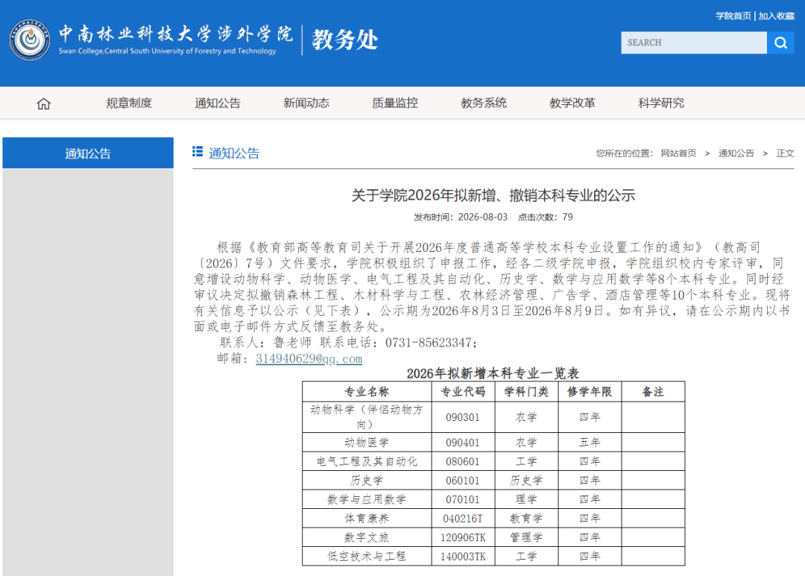Click code cell 060101
This screenshot has height=576, width=805.
[x=463, y=480]
